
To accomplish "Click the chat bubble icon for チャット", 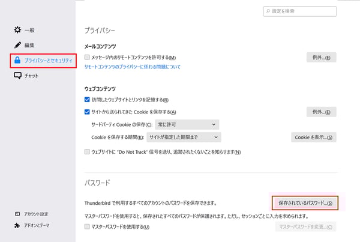I will point(17,76).
